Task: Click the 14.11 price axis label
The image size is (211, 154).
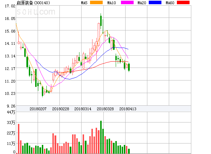Action: click(x=10, y=43)
